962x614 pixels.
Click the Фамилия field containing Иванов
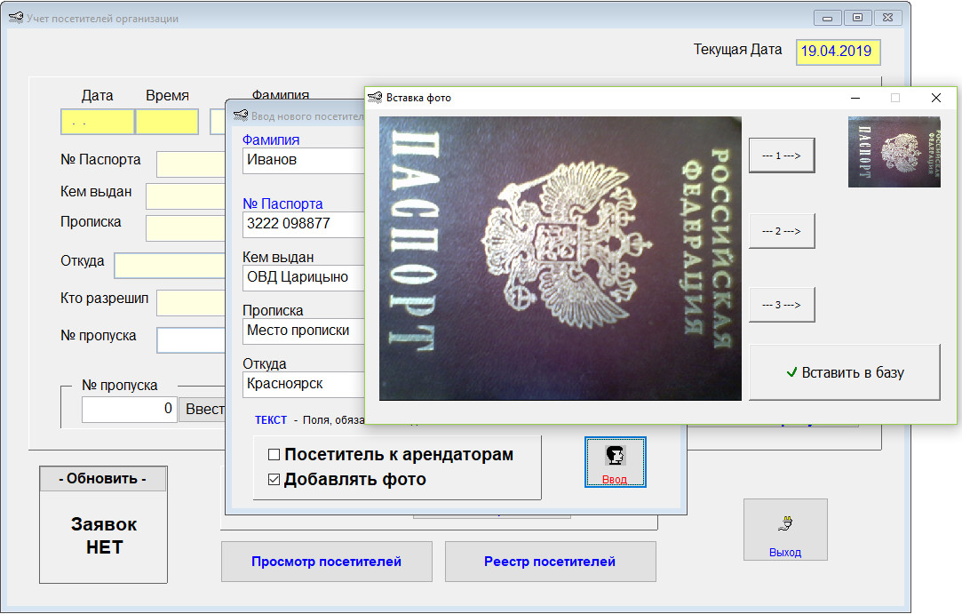[304, 160]
